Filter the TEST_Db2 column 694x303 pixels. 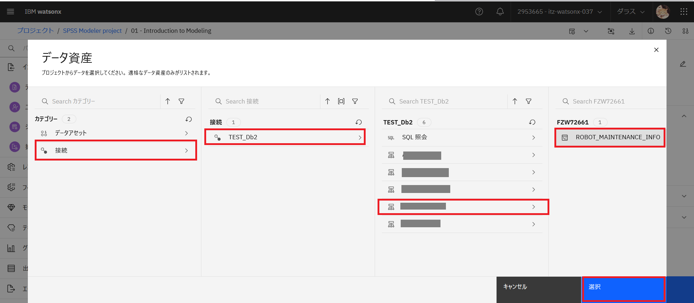[529, 101]
